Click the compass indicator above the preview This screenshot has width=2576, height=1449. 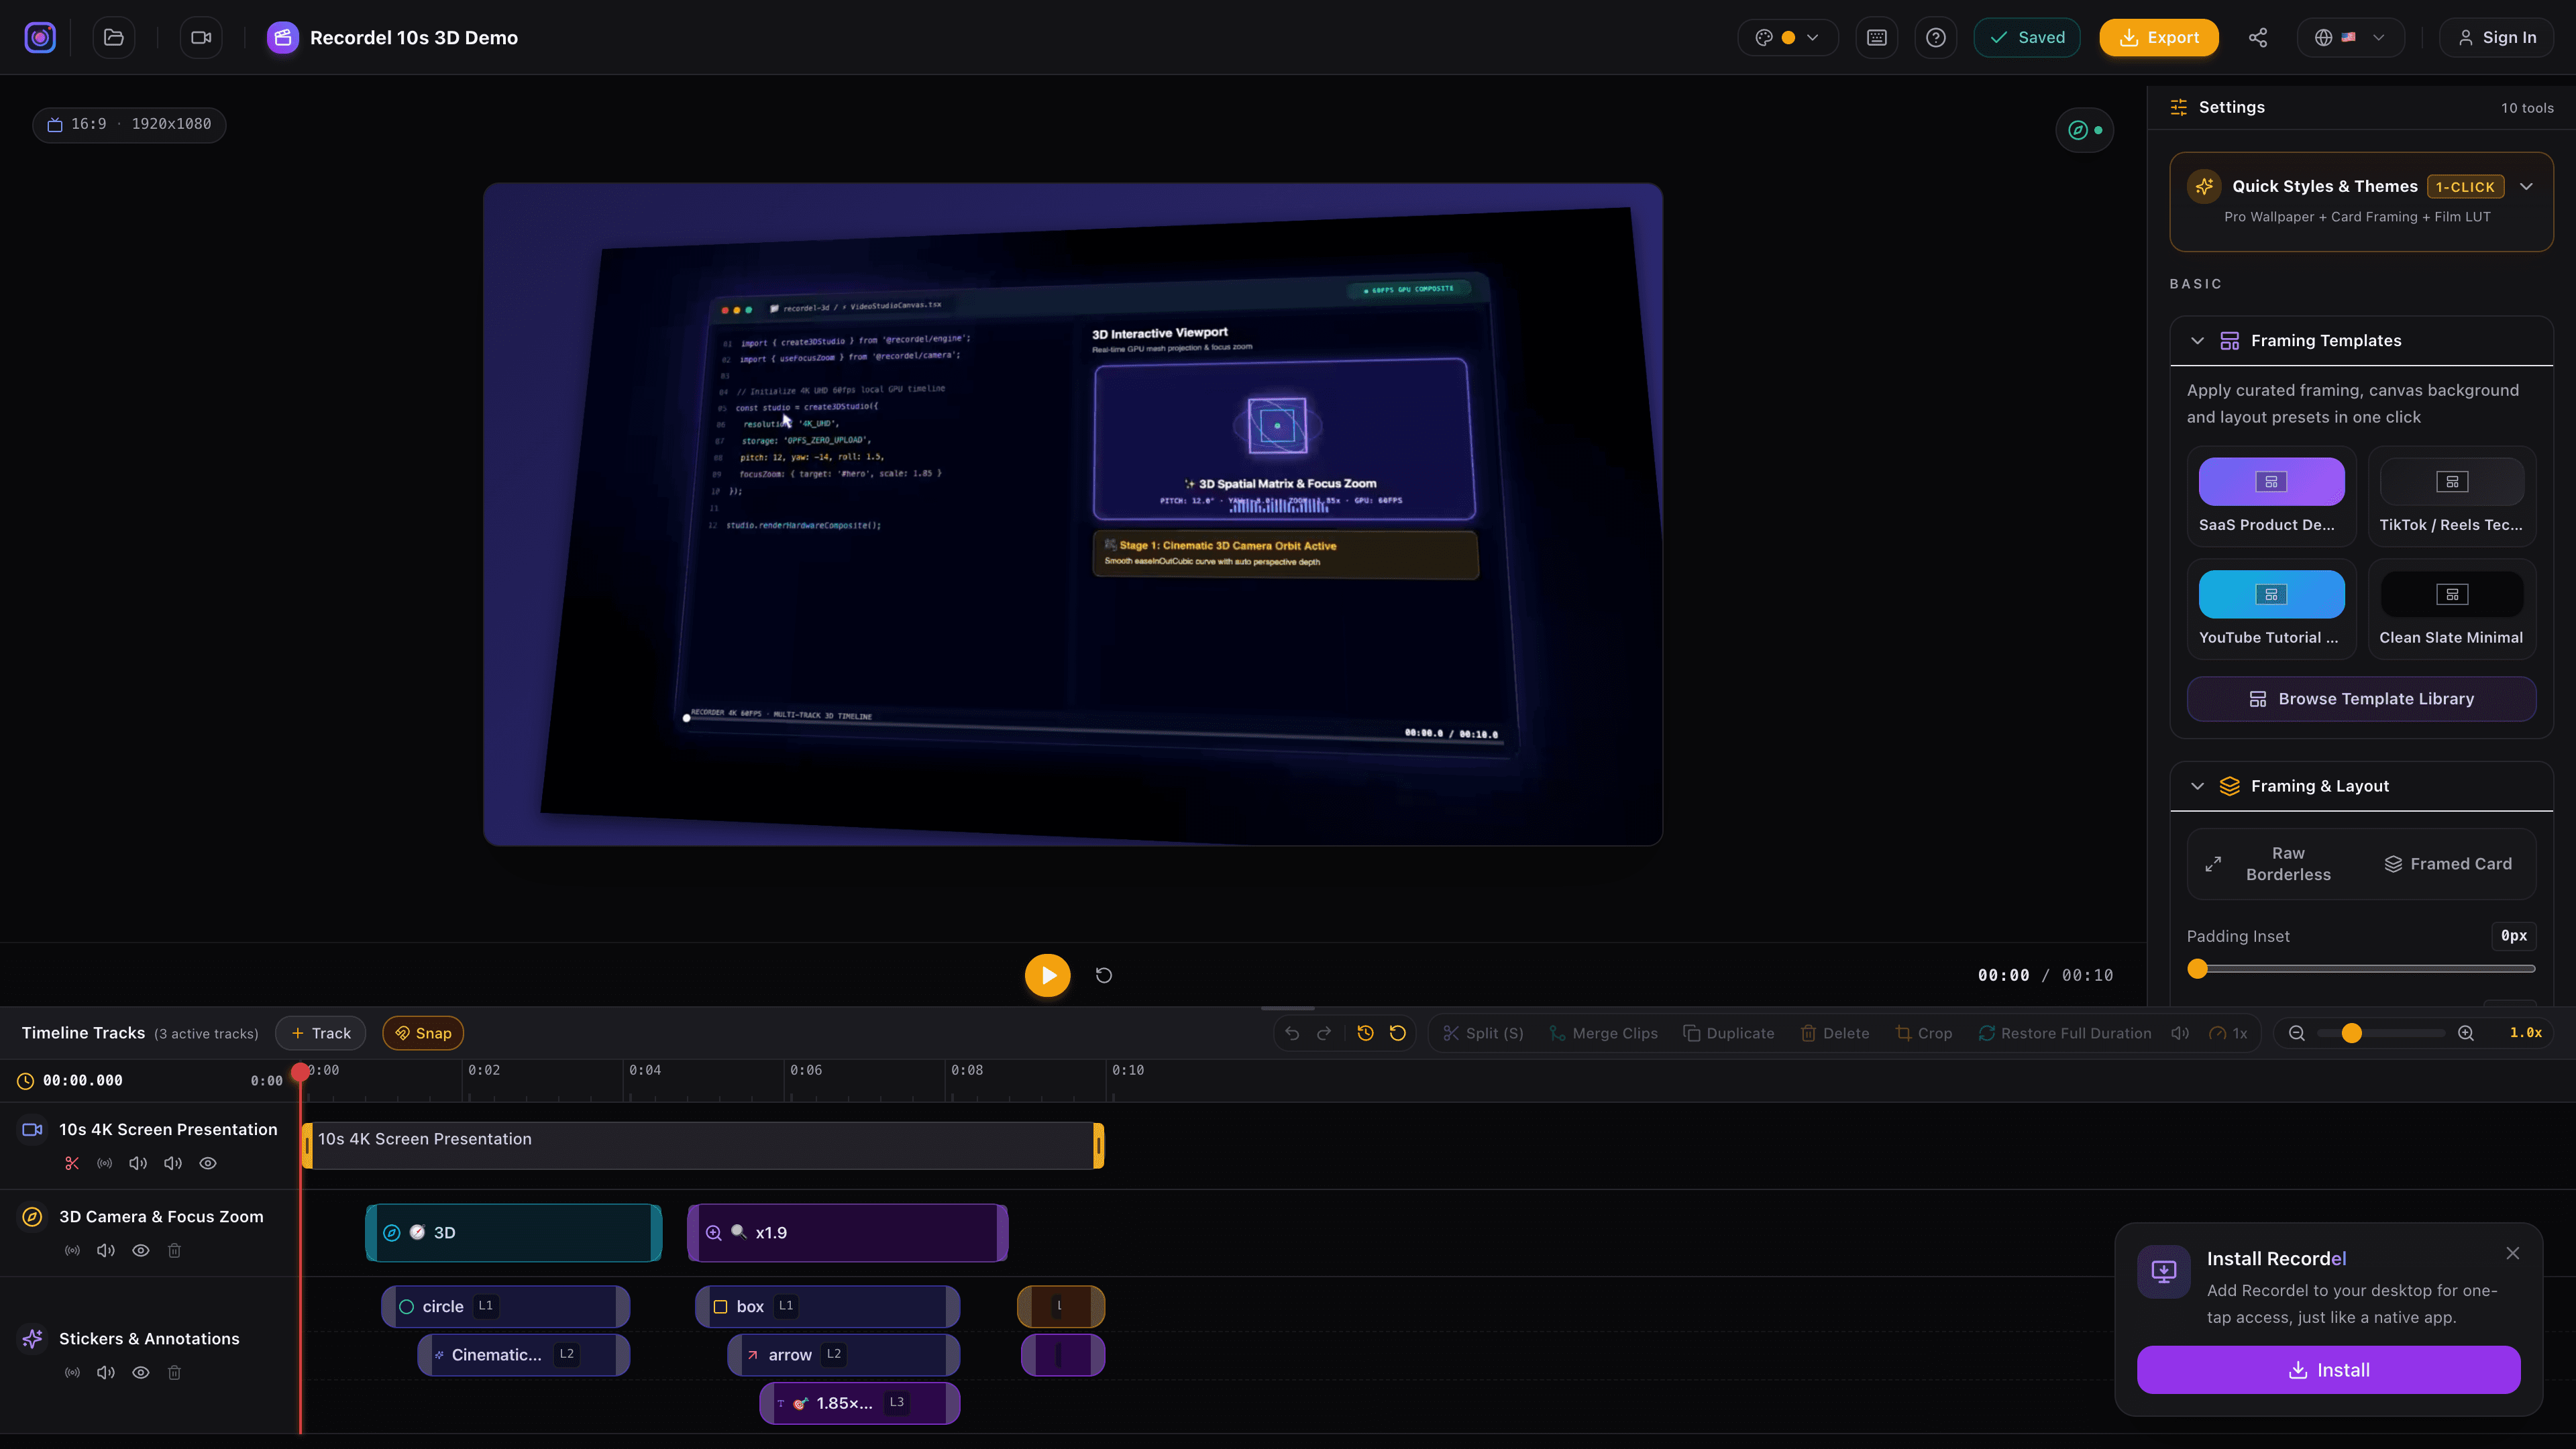click(2084, 130)
